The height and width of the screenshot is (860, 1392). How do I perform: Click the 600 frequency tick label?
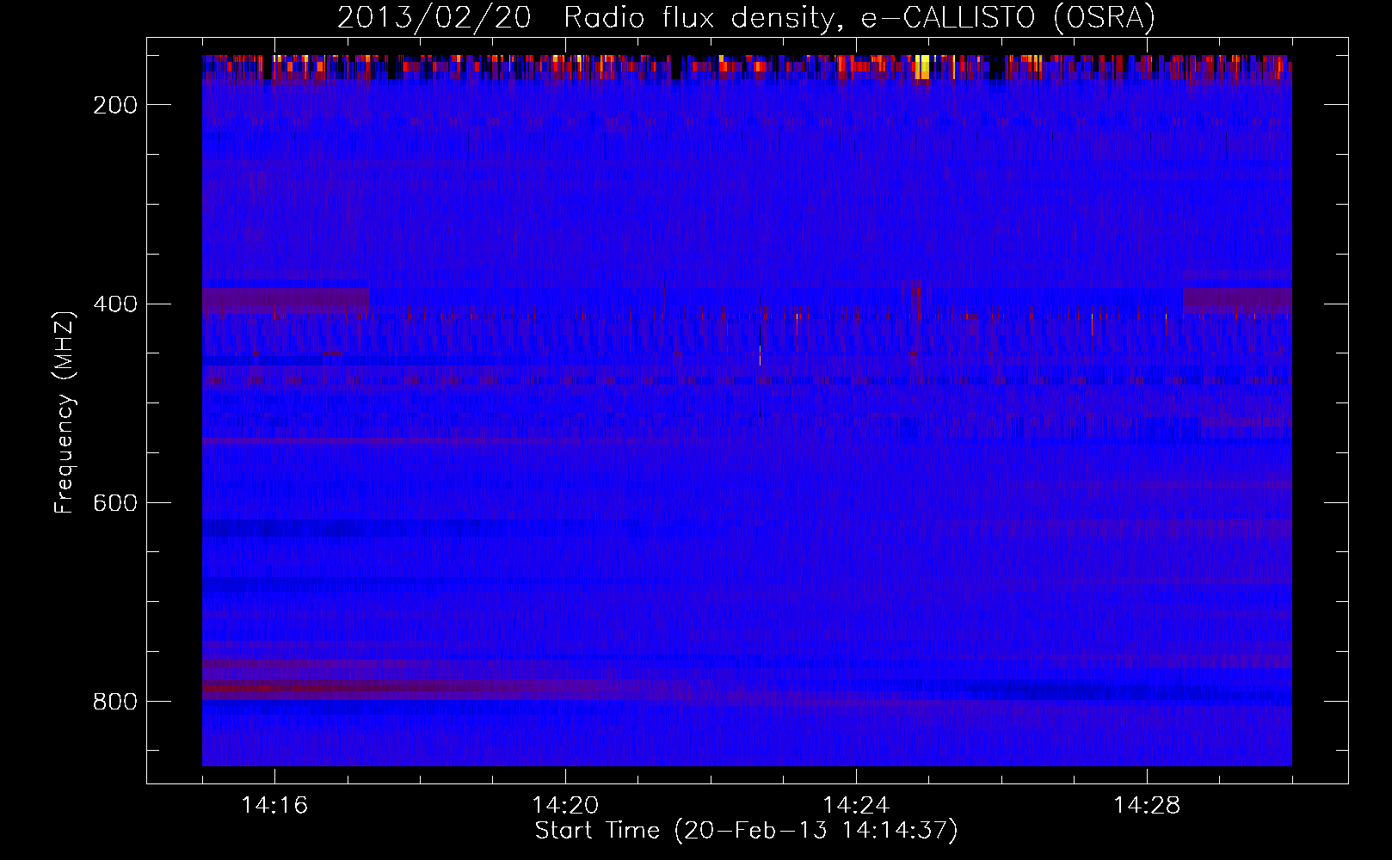pos(115,503)
